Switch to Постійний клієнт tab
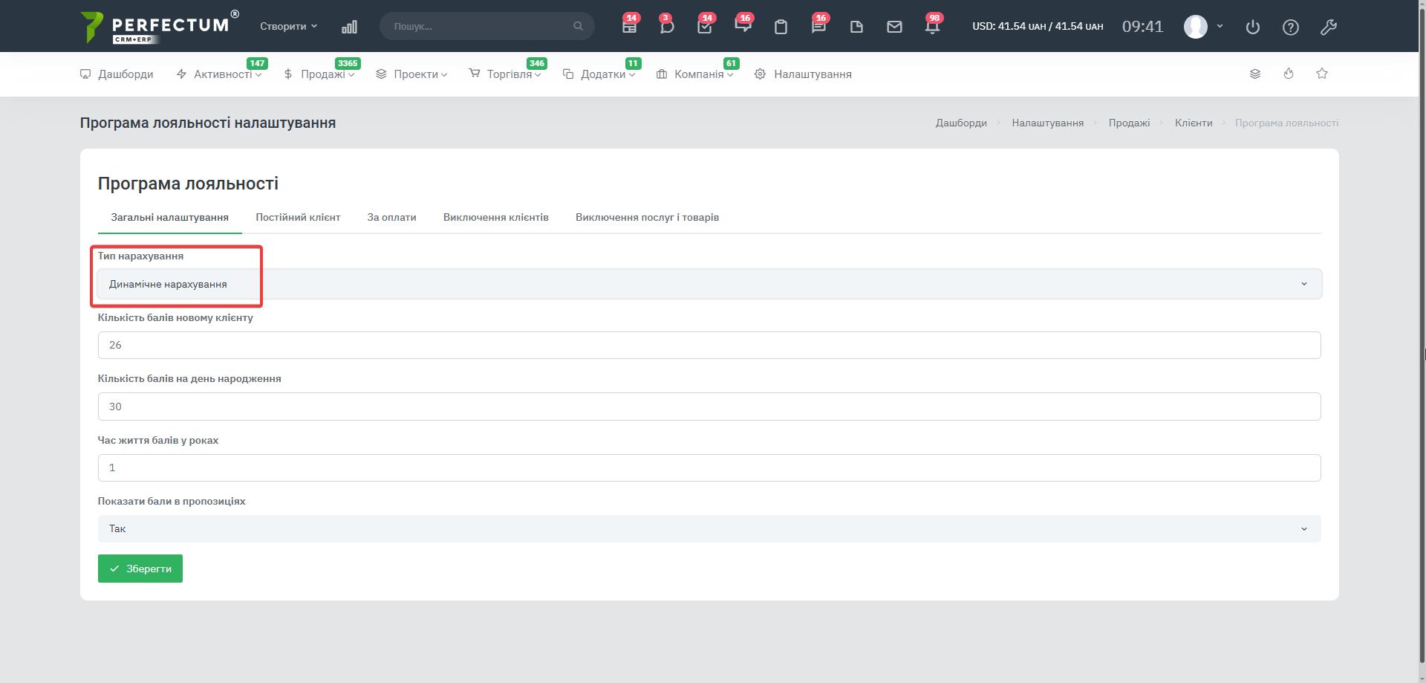Viewport: 1426px width, 683px height. pyautogui.click(x=298, y=217)
